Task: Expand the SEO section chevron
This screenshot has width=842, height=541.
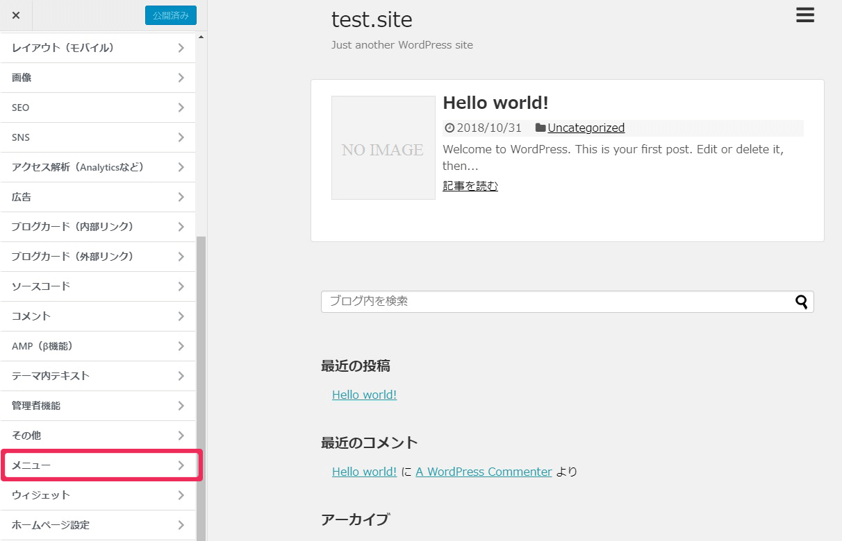Action: (181, 108)
